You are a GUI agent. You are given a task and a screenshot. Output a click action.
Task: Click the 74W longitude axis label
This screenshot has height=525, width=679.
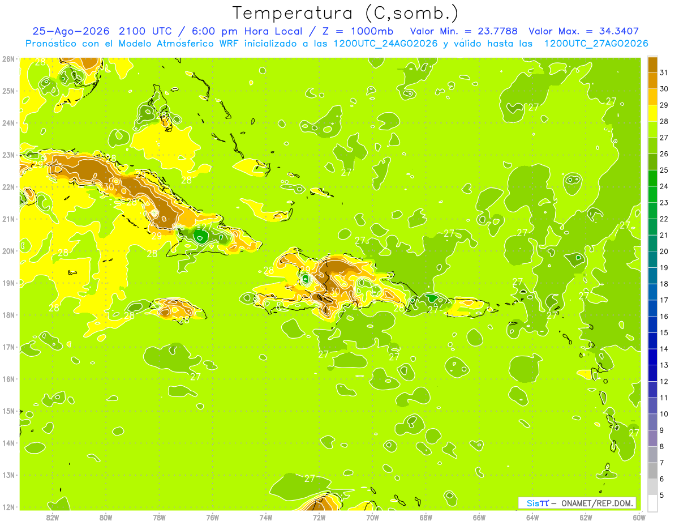266,517
